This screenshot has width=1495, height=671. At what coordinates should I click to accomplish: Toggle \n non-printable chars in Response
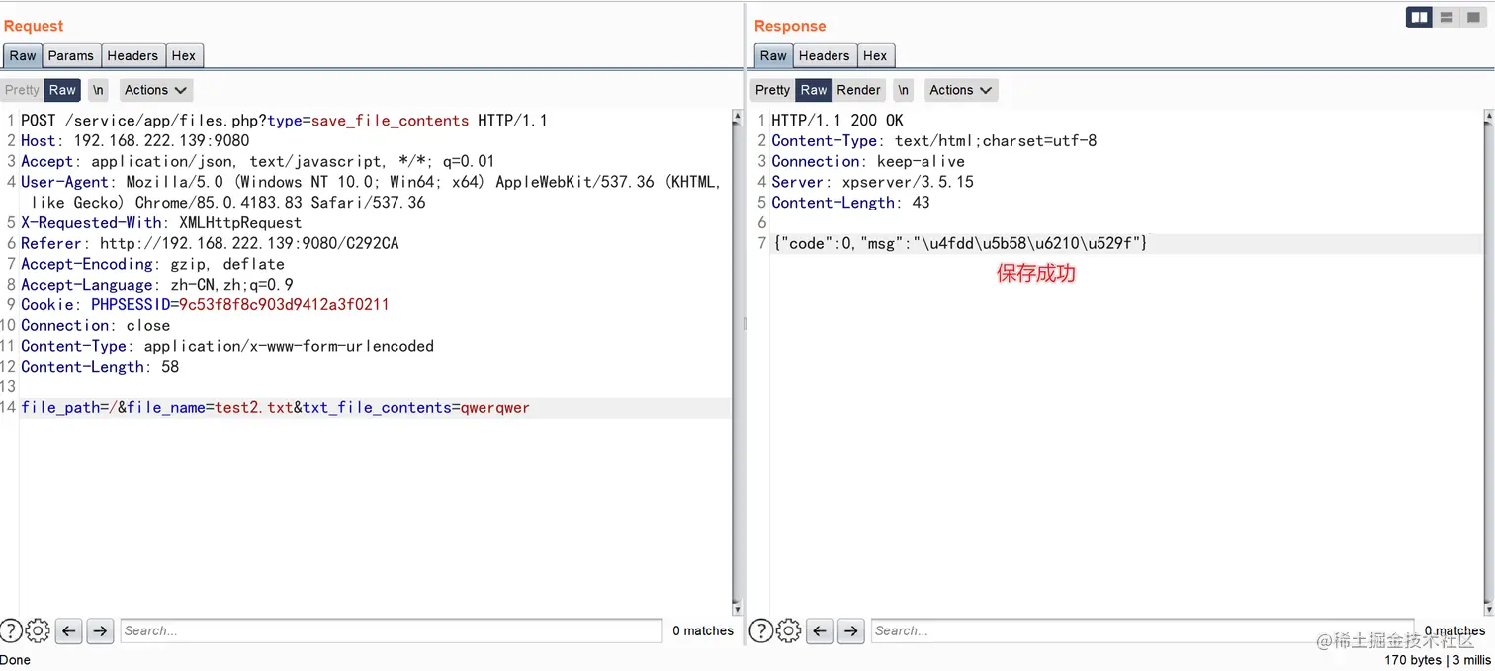(903, 90)
